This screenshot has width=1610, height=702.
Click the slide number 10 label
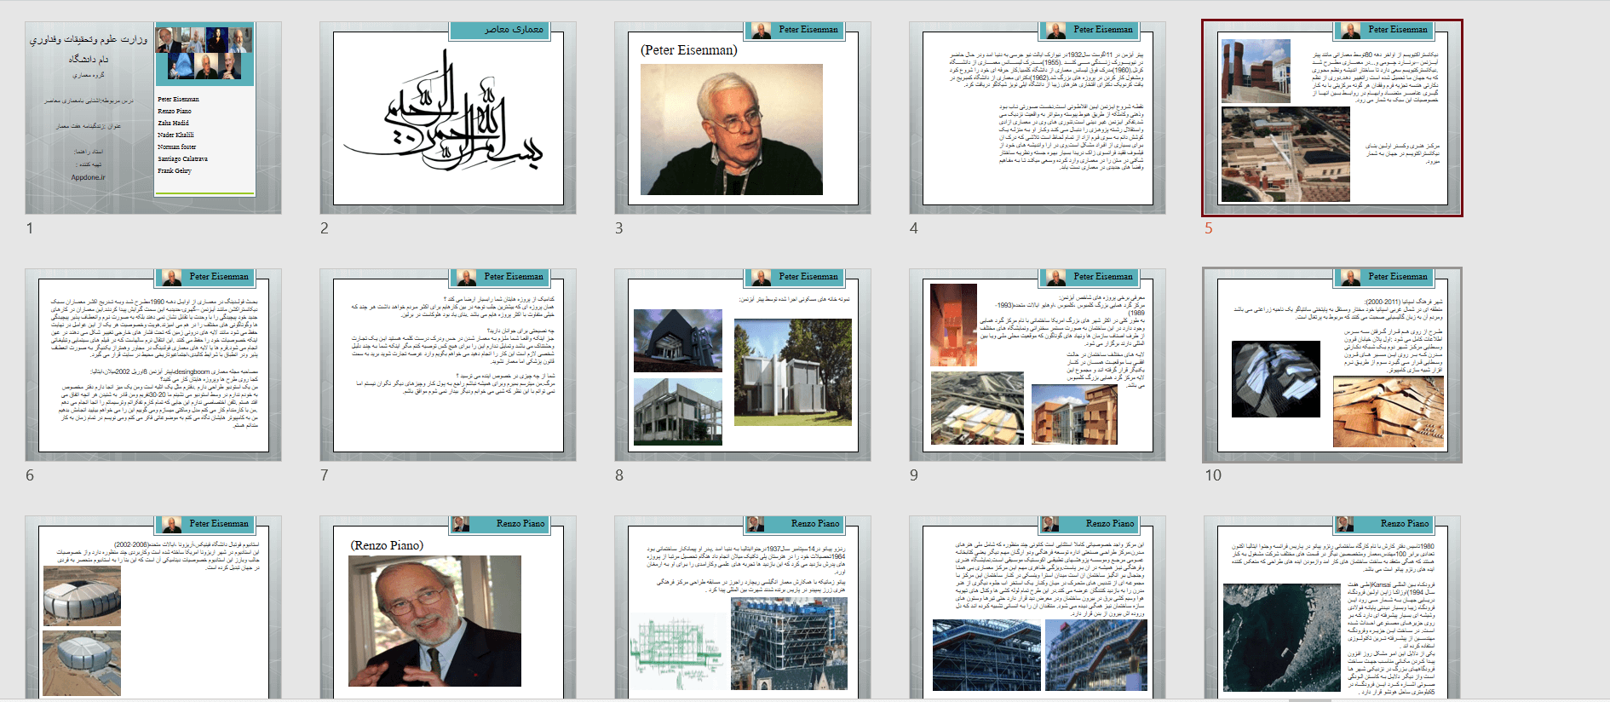[x=1213, y=475]
